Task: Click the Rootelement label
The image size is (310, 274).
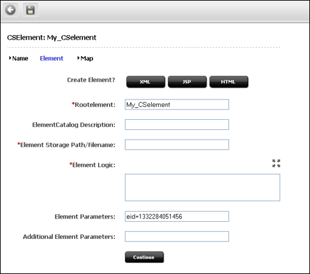Action: click(x=94, y=105)
